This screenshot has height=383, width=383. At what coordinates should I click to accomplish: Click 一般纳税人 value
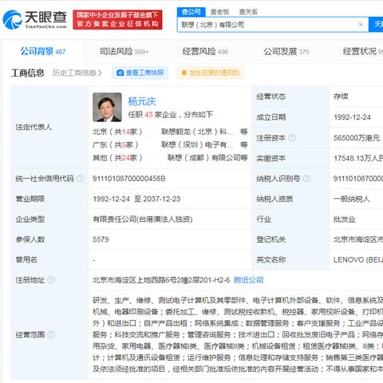coord(352,199)
